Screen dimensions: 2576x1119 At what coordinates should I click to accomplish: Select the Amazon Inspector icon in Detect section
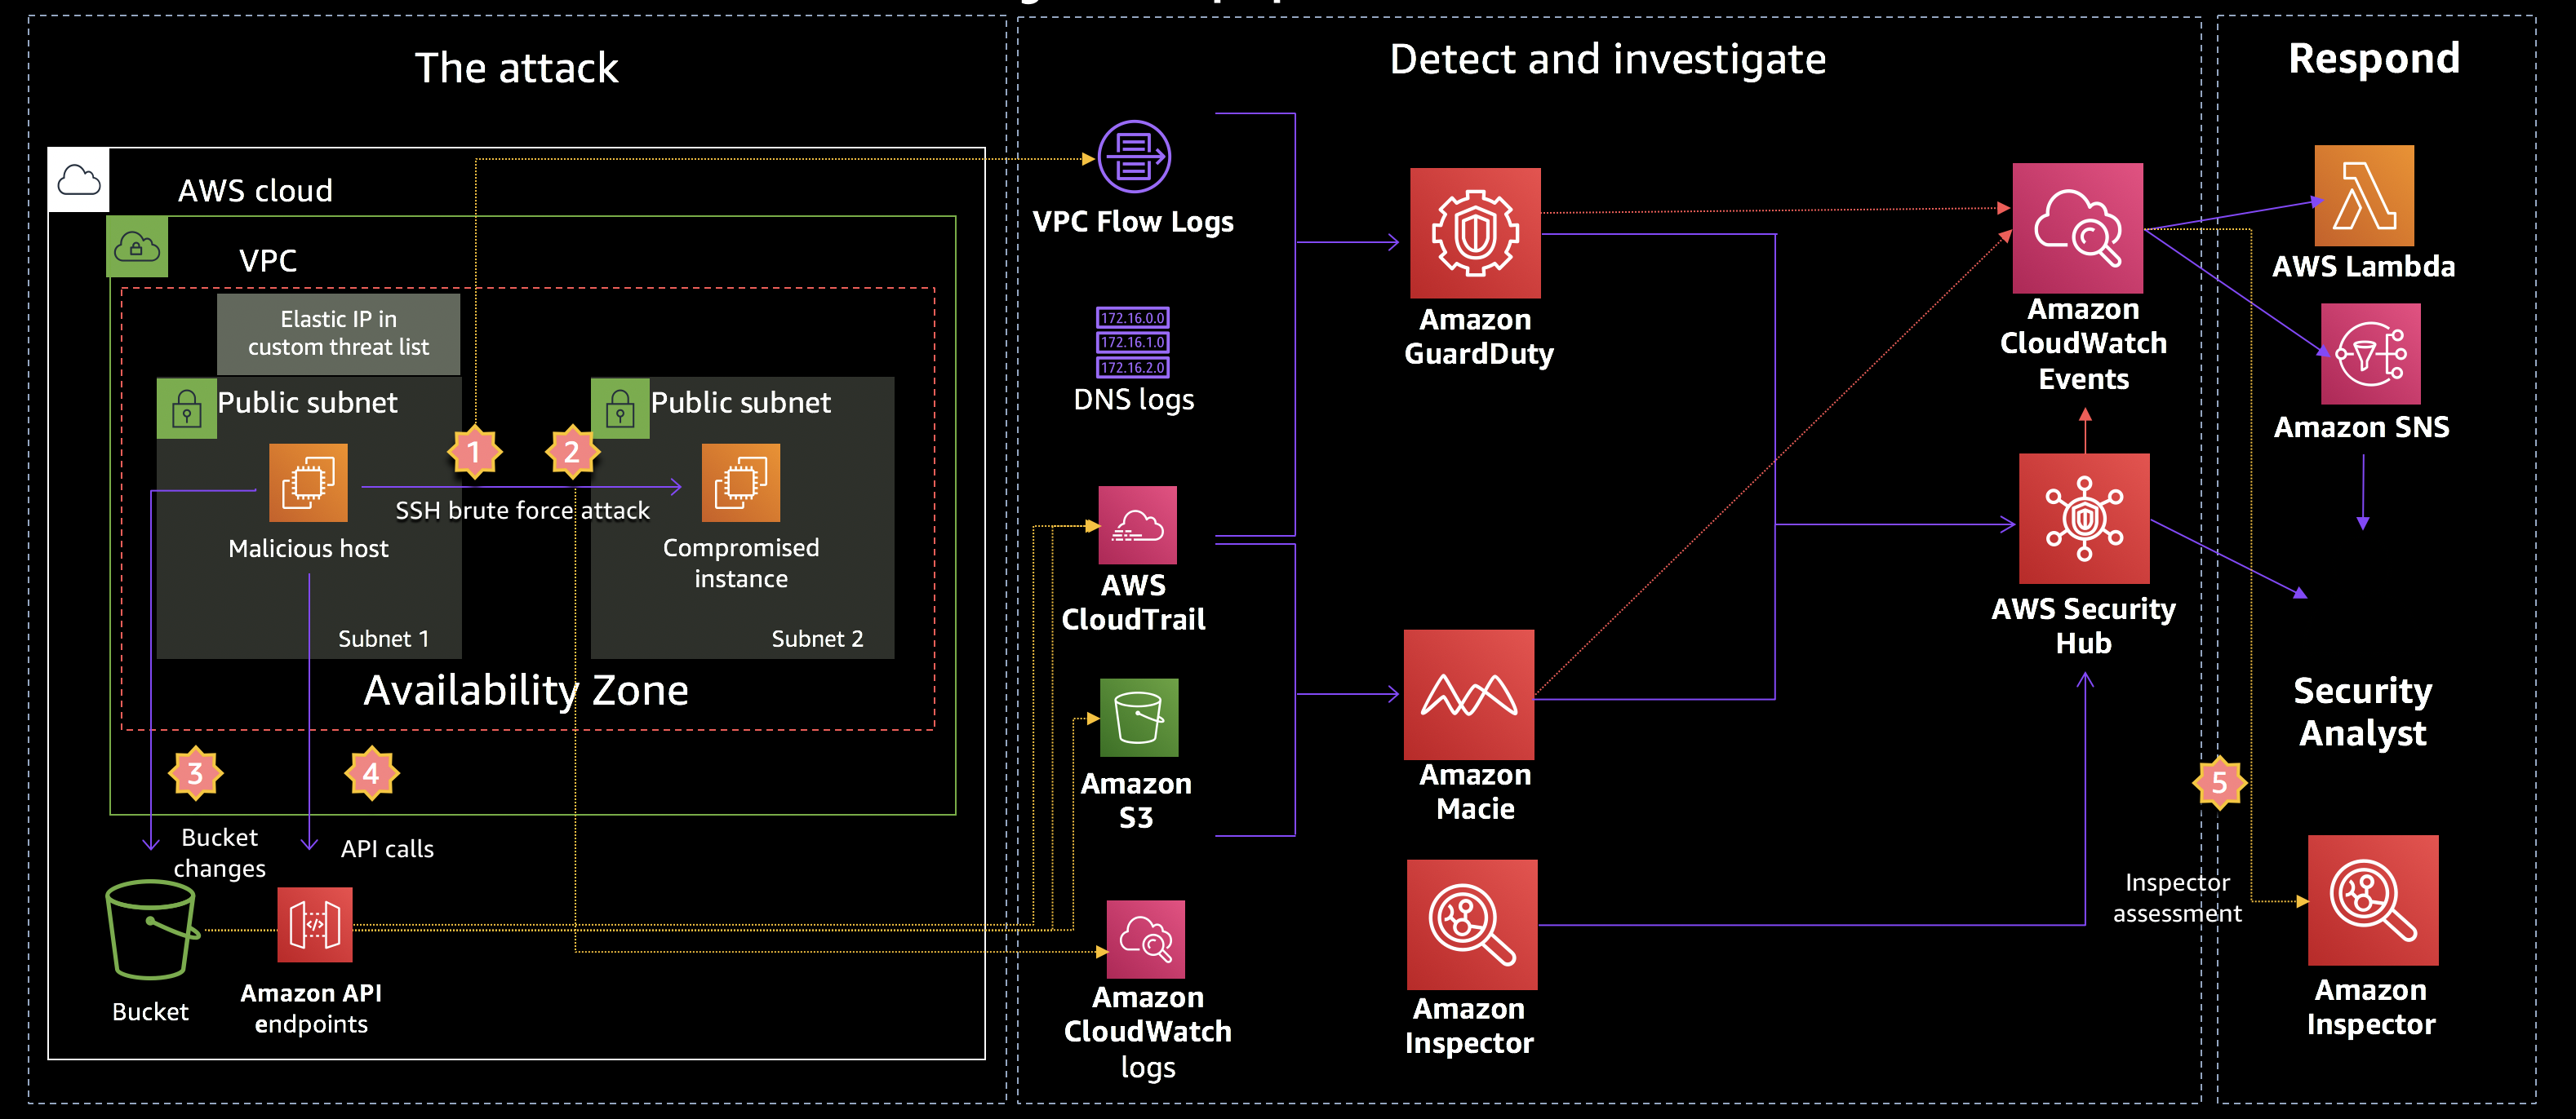click(x=1472, y=925)
